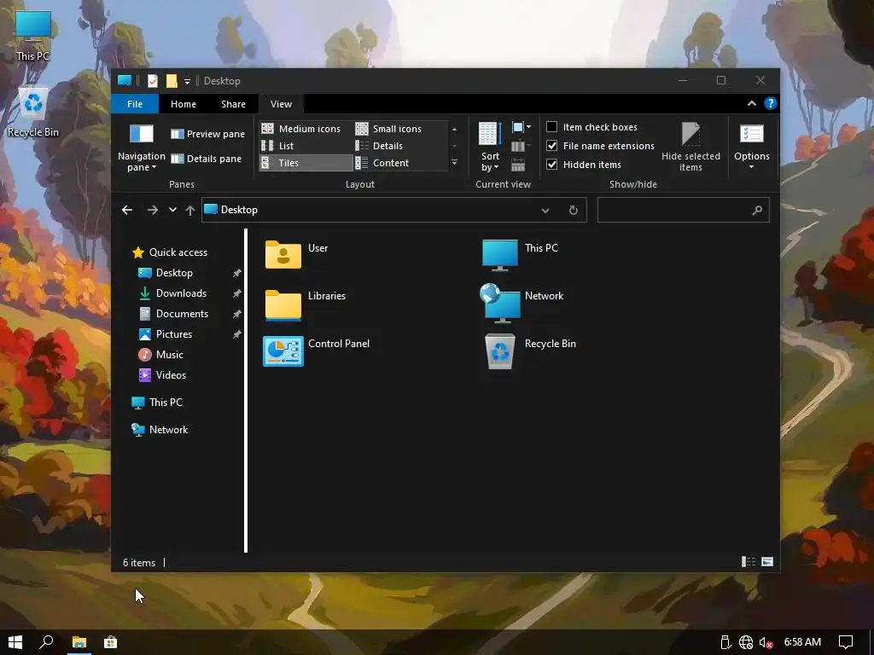Click the New folder quick access icon
This screenshot has width=874, height=655.
pyautogui.click(x=172, y=81)
